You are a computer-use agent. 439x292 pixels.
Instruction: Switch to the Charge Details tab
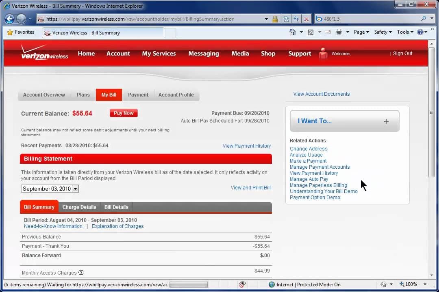pos(79,207)
